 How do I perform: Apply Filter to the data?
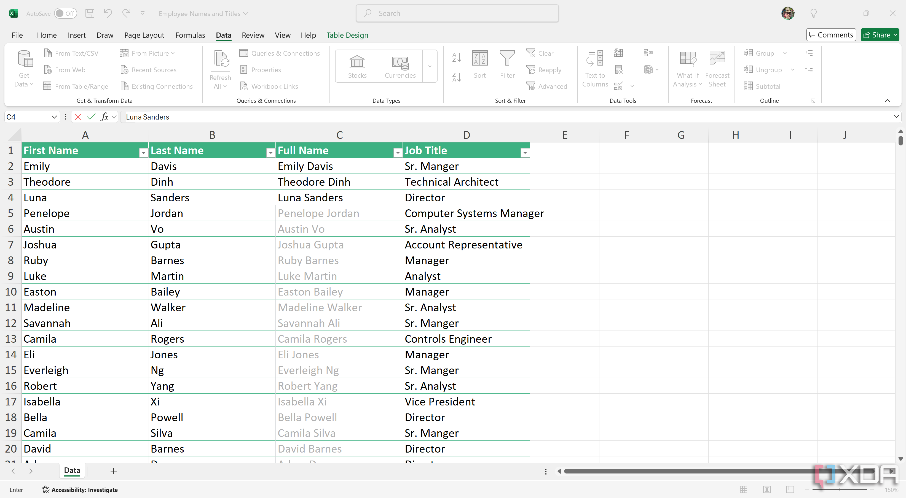[x=507, y=65]
